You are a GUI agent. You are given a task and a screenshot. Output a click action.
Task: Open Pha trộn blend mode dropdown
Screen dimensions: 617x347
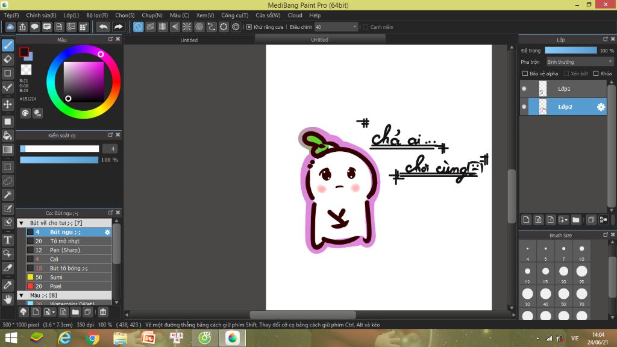point(580,62)
